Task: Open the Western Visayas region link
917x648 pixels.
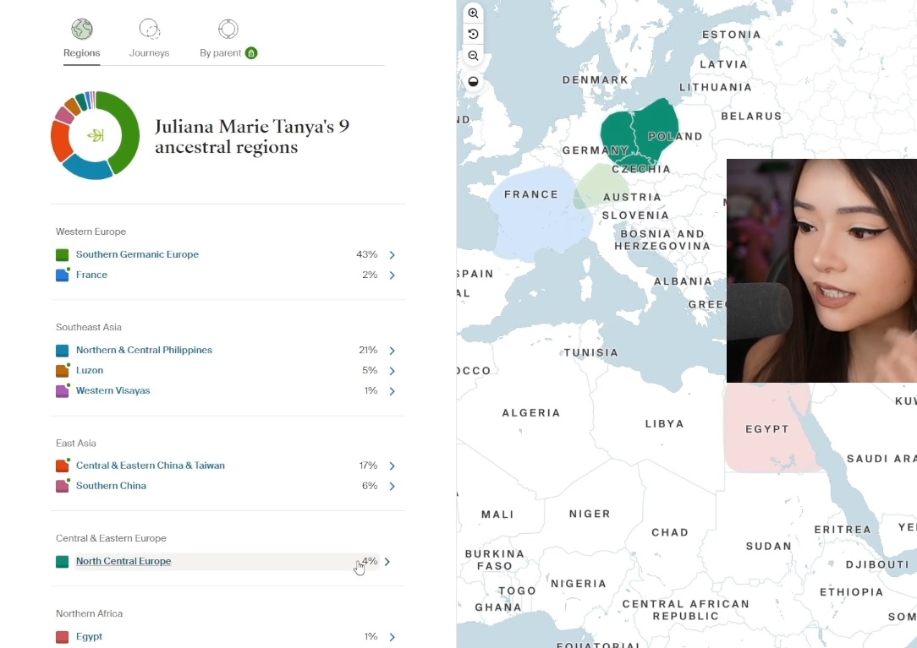Action: 113,390
